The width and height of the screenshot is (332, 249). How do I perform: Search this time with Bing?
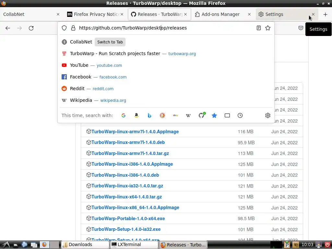pos(149,115)
